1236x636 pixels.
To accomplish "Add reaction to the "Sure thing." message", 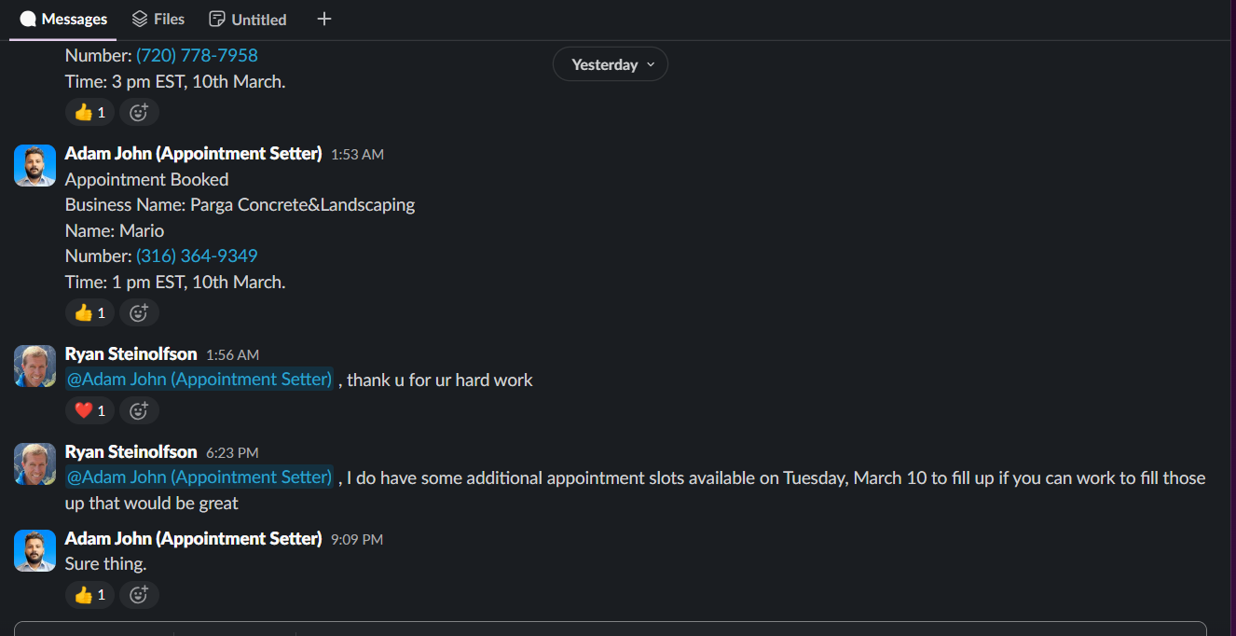I will tap(139, 595).
